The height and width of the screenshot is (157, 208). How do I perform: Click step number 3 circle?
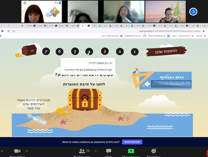(105, 51)
